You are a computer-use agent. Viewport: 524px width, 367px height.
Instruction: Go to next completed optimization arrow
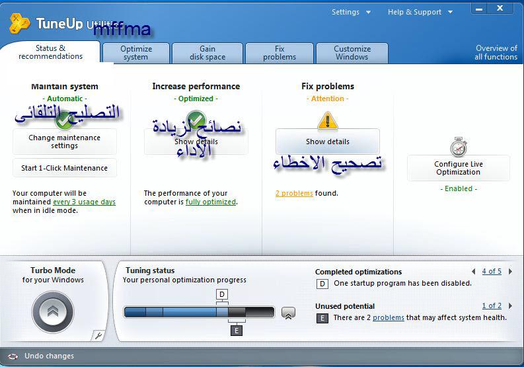pyautogui.click(x=510, y=271)
